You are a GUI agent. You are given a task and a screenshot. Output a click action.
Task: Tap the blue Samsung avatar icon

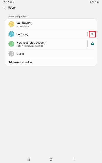click(11, 34)
